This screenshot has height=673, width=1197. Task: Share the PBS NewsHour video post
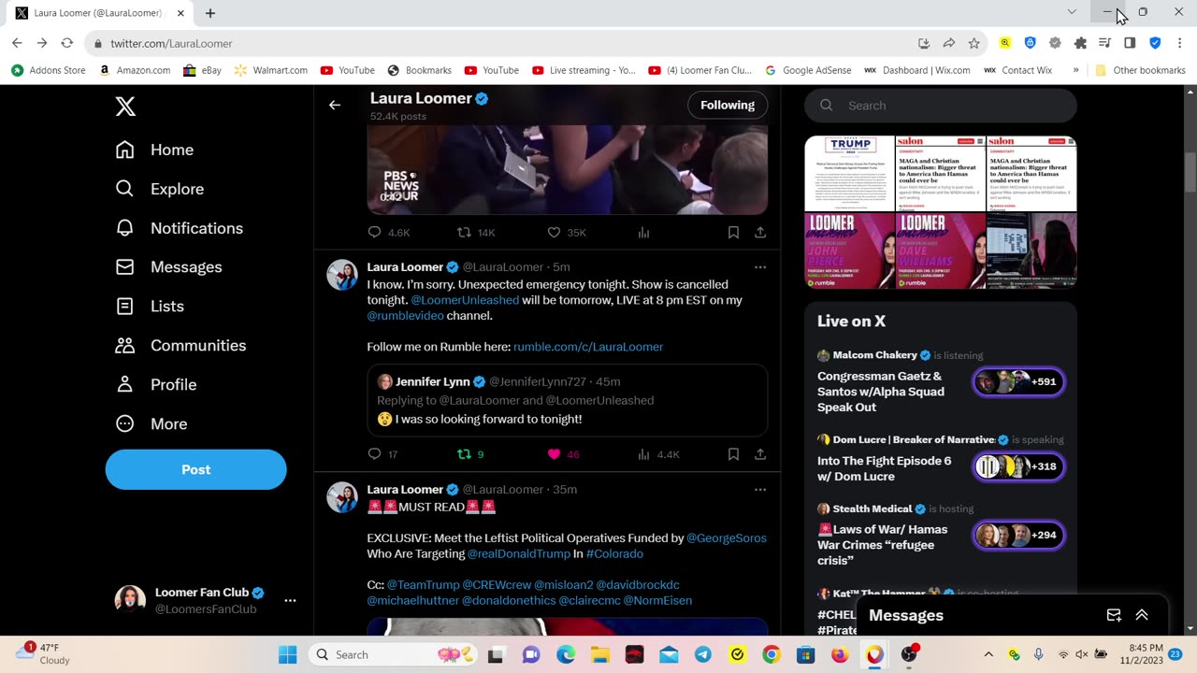tap(760, 232)
